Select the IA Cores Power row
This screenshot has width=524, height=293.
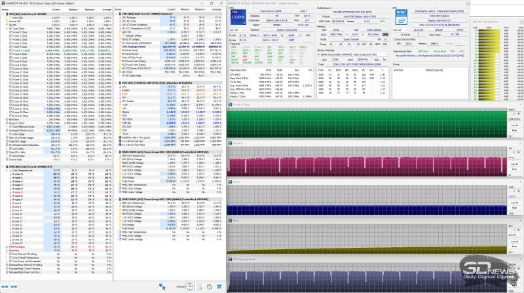click(169, 50)
